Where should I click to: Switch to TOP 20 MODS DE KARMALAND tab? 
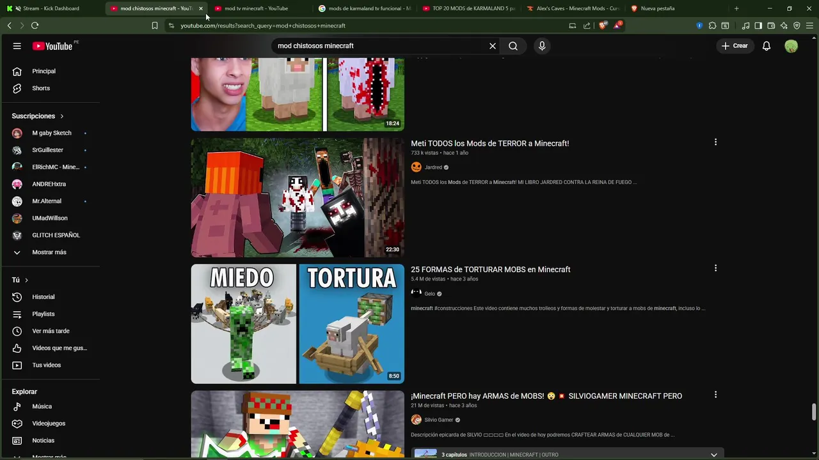click(469, 8)
